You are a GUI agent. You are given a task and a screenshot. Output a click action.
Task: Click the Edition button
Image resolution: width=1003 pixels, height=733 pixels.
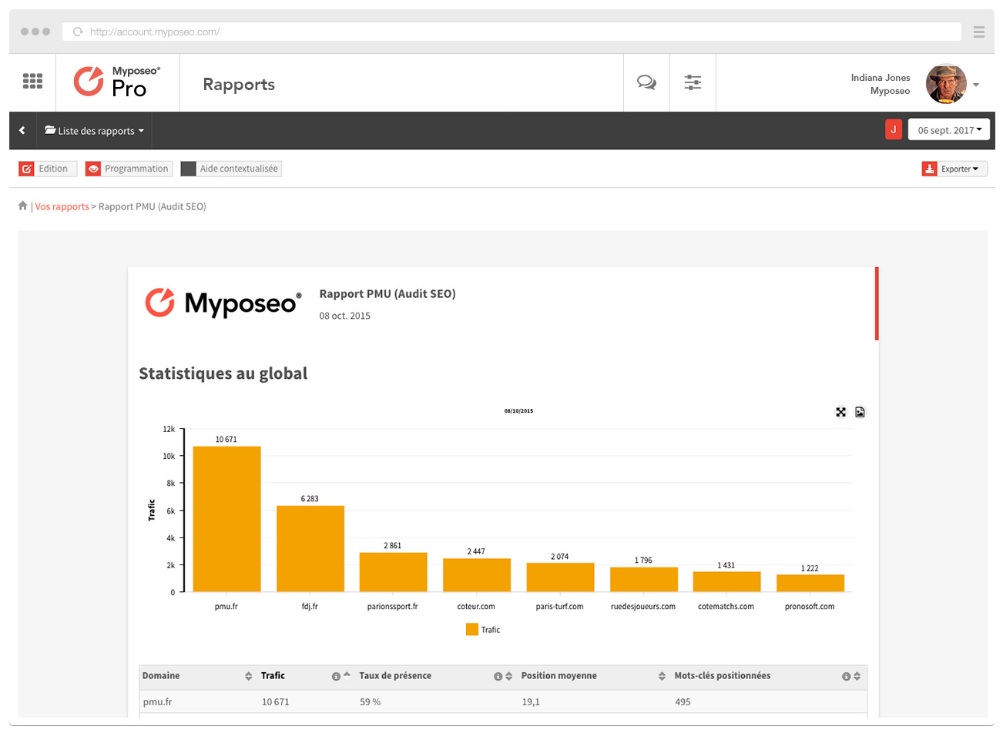(x=48, y=169)
